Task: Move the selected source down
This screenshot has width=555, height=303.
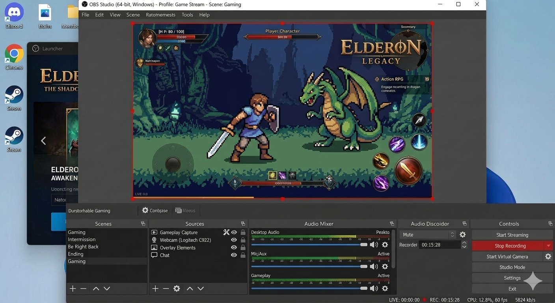Action: point(200,289)
